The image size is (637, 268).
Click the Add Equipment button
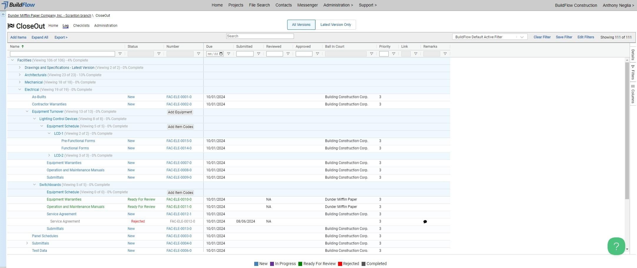(180, 112)
